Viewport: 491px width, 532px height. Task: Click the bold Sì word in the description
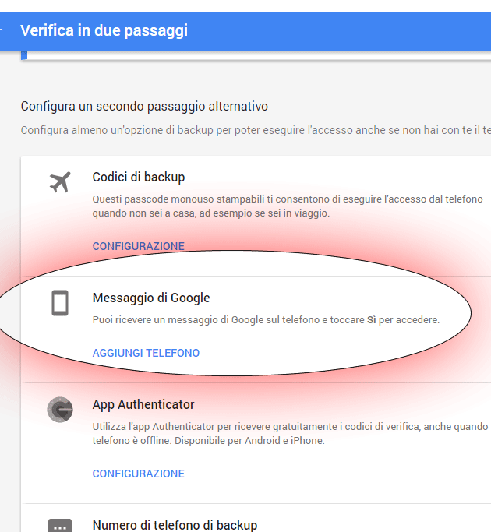(371, 319)
